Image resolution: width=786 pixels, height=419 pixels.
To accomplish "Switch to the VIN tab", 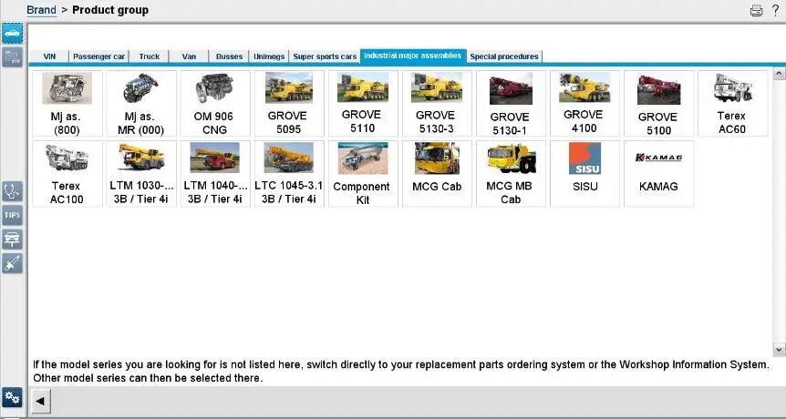I will tap(49, 56).
